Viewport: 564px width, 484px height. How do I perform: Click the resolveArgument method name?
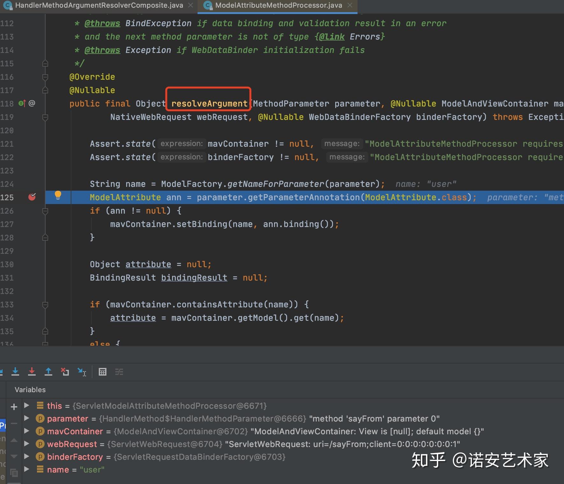click(209, 104)
